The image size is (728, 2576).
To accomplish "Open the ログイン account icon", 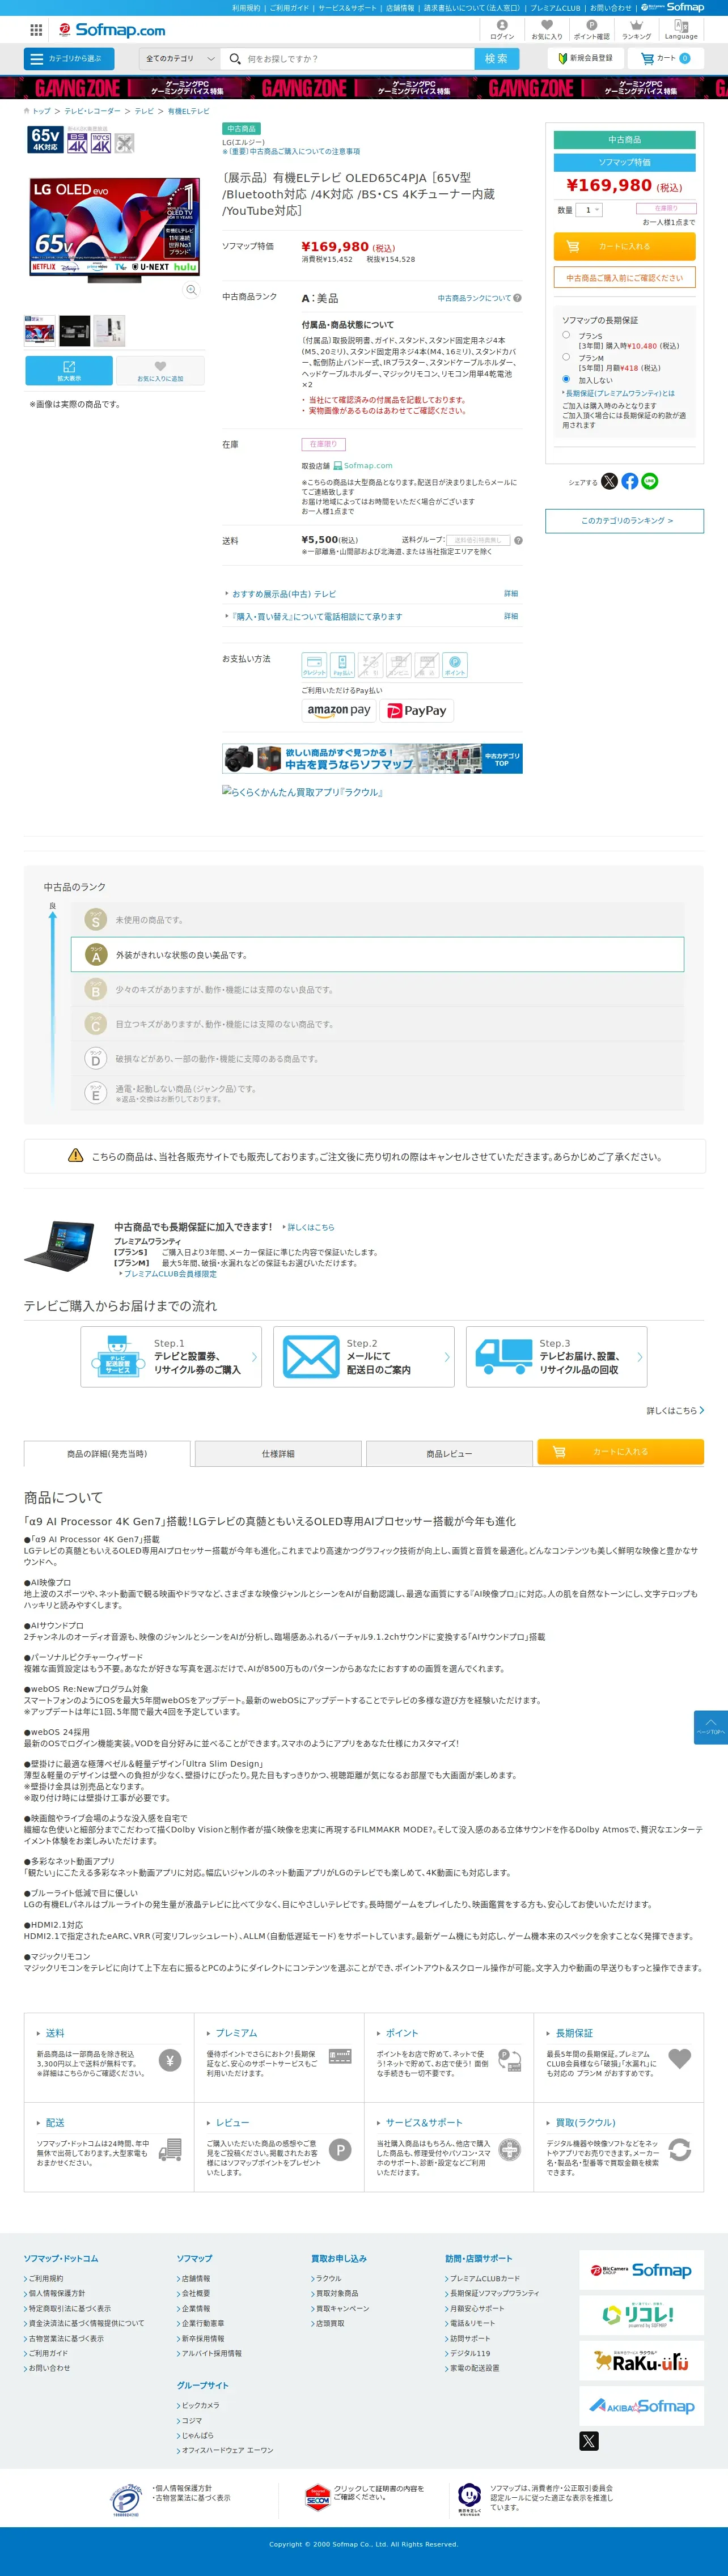I will [502, 30].
